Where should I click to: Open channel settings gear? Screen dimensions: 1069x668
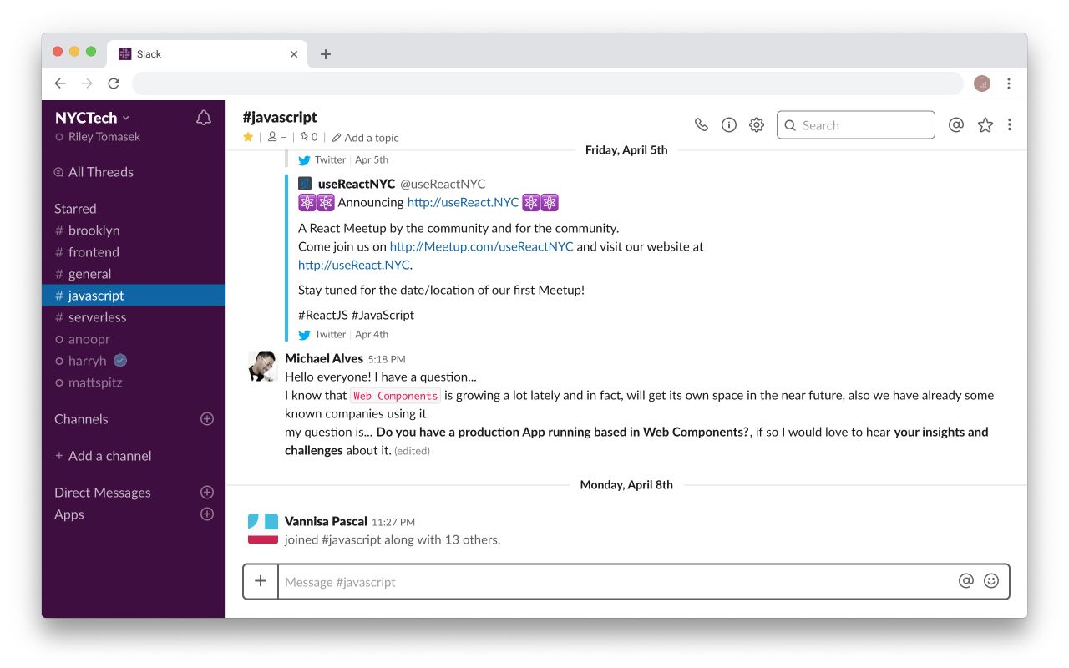[x=756, y=124]
